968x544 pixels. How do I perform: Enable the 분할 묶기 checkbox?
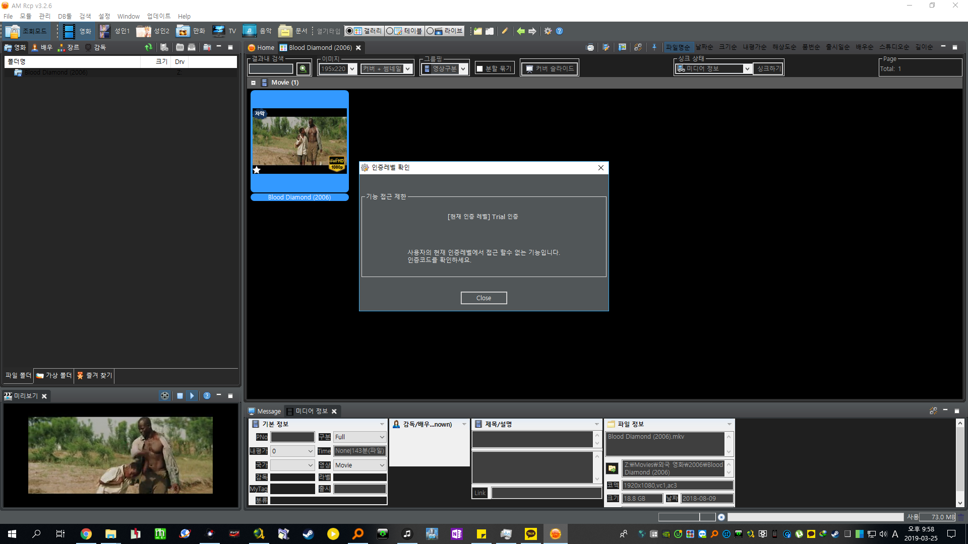pos(480,69)
